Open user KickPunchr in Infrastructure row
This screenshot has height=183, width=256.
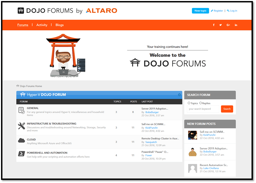pos(151,128)
